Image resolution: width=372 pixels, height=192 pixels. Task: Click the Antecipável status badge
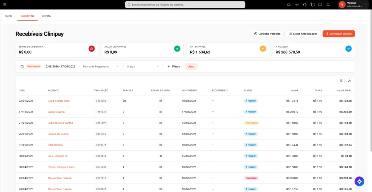click(252, 123)
